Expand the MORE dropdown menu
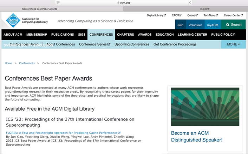The height and width of the screenshot is (154, 248). (x=233, y=44)
